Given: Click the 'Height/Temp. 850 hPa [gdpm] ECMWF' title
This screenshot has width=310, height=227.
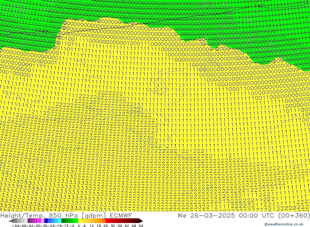Looking at the screenshot, I should [x=66, y=215].
